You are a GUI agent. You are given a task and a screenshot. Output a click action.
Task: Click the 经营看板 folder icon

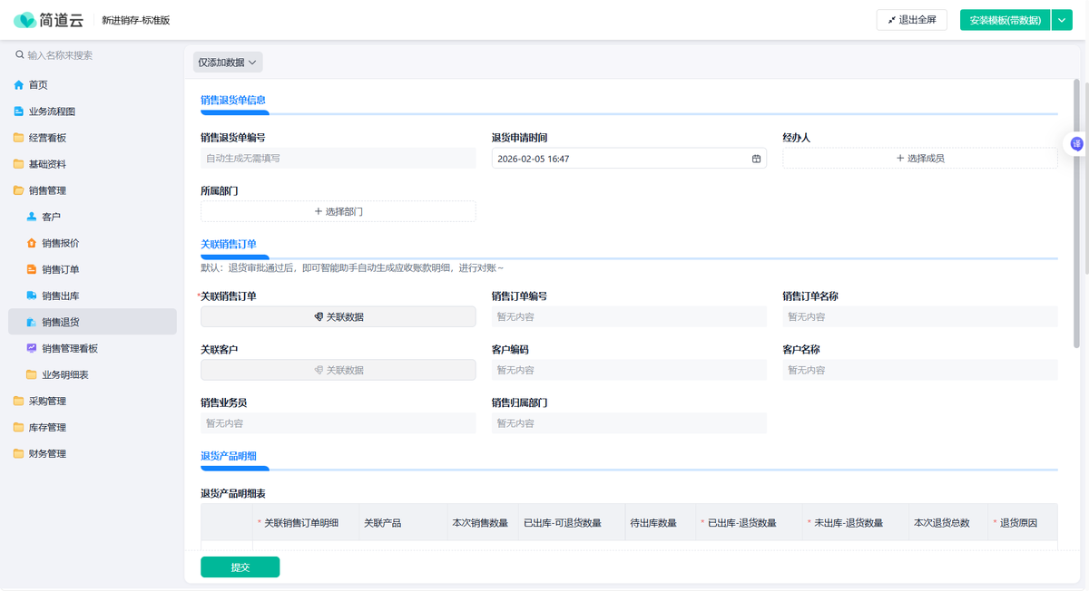tap(19, 138)
